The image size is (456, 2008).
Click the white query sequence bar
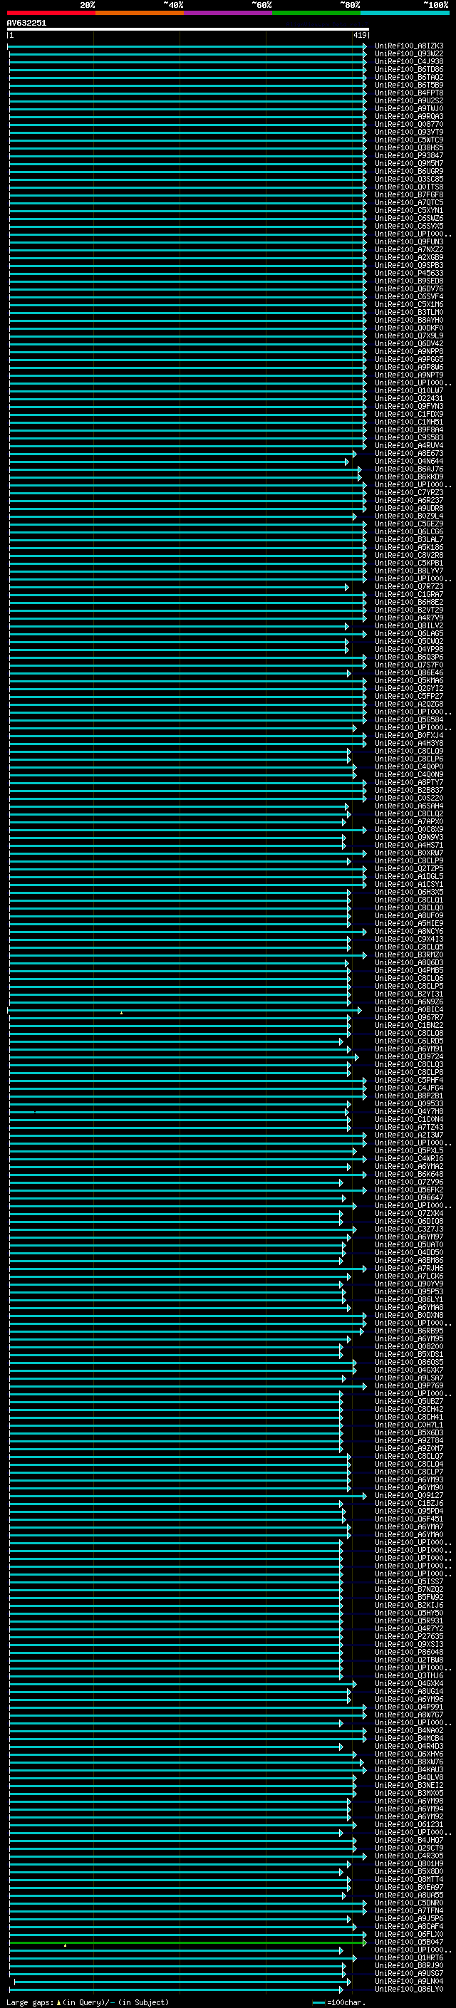188,28
